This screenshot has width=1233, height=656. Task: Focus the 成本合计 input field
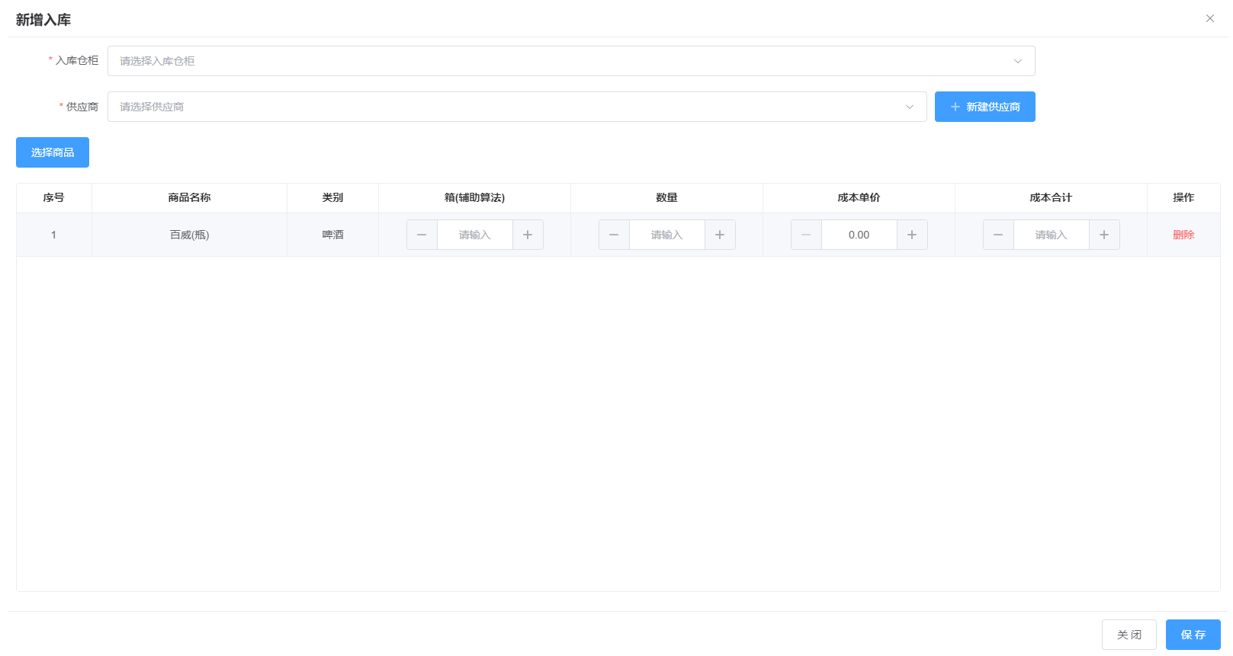pyautogui.click(x=1051, y=235)
